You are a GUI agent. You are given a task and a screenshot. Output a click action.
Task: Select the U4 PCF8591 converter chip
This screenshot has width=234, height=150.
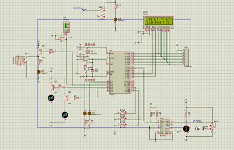165,127
